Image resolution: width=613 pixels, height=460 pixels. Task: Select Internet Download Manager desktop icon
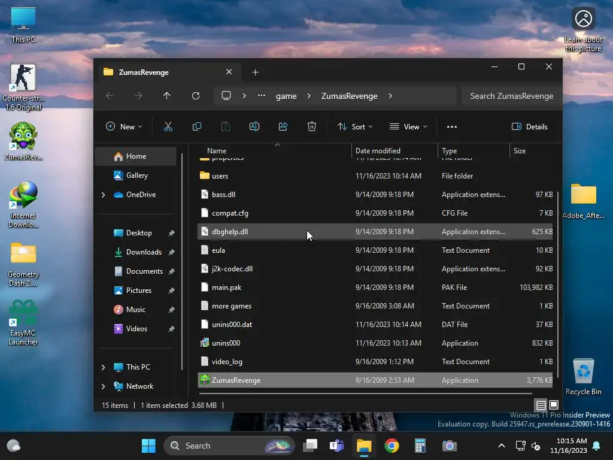tap(23, 204)
